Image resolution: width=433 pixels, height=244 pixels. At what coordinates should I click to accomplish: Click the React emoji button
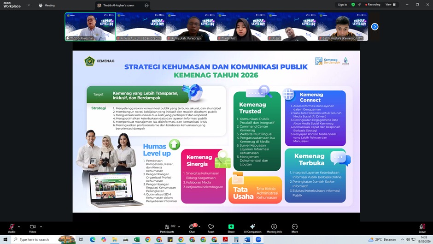click(x=211, y=227)
